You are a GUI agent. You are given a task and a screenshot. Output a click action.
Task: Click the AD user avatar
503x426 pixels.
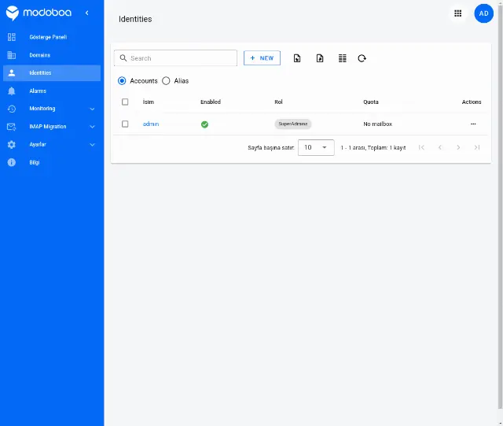coord(483,13)
